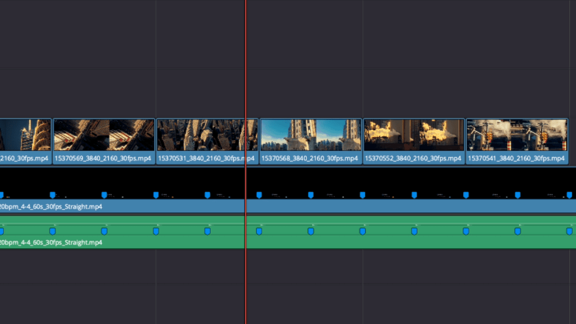
Task: Click the blue marker above clip 15370552
Action: click(x=413, y=194)
